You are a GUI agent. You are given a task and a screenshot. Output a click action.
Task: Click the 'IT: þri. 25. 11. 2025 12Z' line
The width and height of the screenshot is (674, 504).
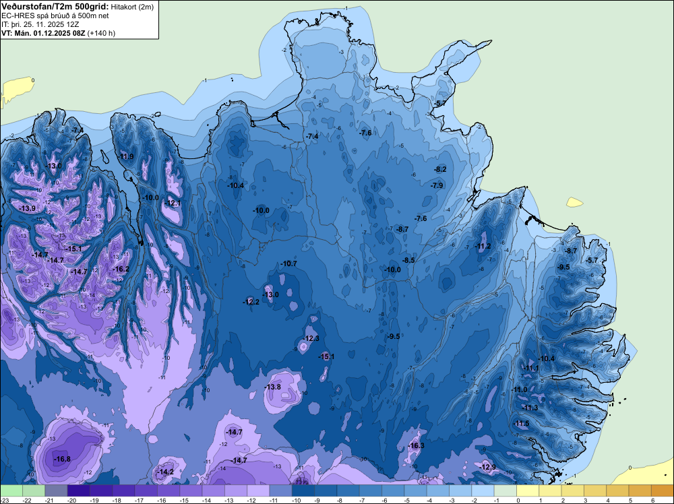(x=40, y=24)
